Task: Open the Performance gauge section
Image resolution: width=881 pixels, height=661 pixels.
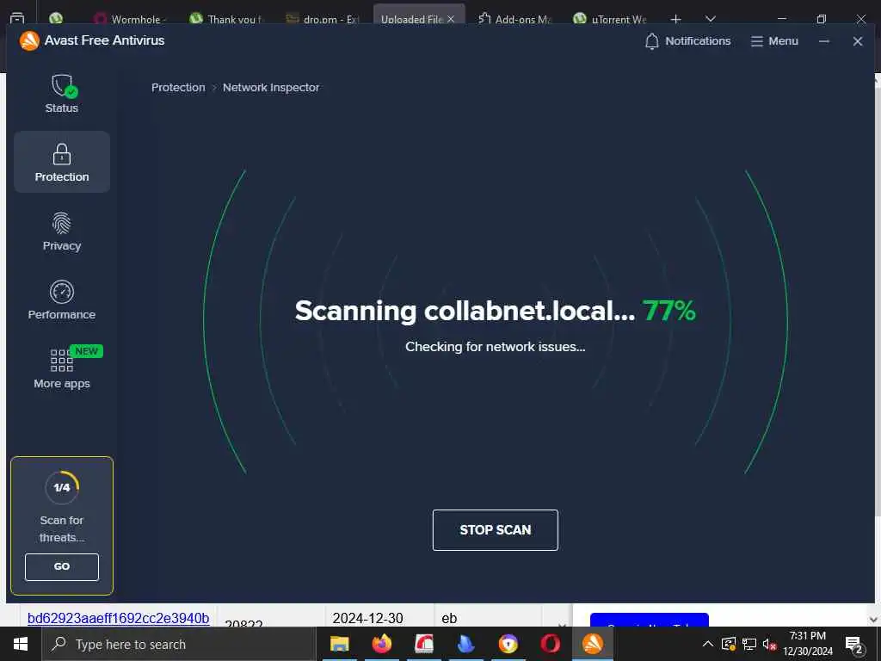Action: tap(62, 300)
